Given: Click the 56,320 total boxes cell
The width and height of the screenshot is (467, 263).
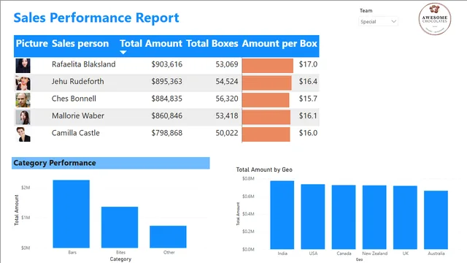Looking at the screenshot, I should [227, 99].
